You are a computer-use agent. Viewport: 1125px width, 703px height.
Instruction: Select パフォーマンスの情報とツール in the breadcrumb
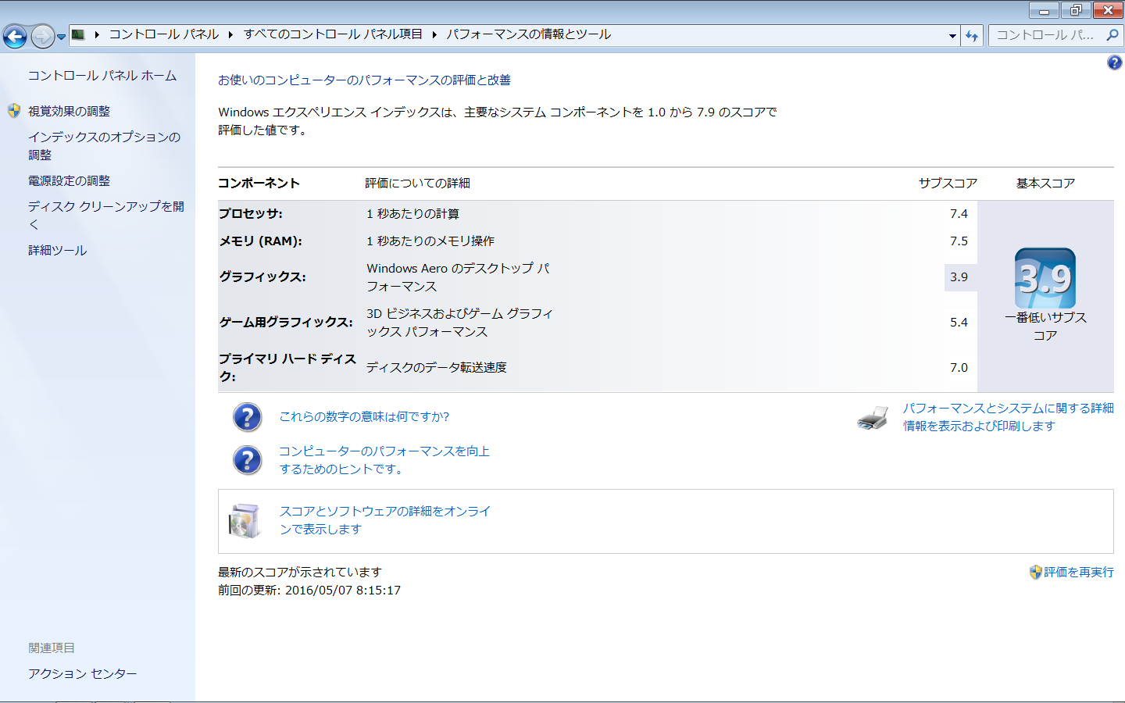[529, 34]
